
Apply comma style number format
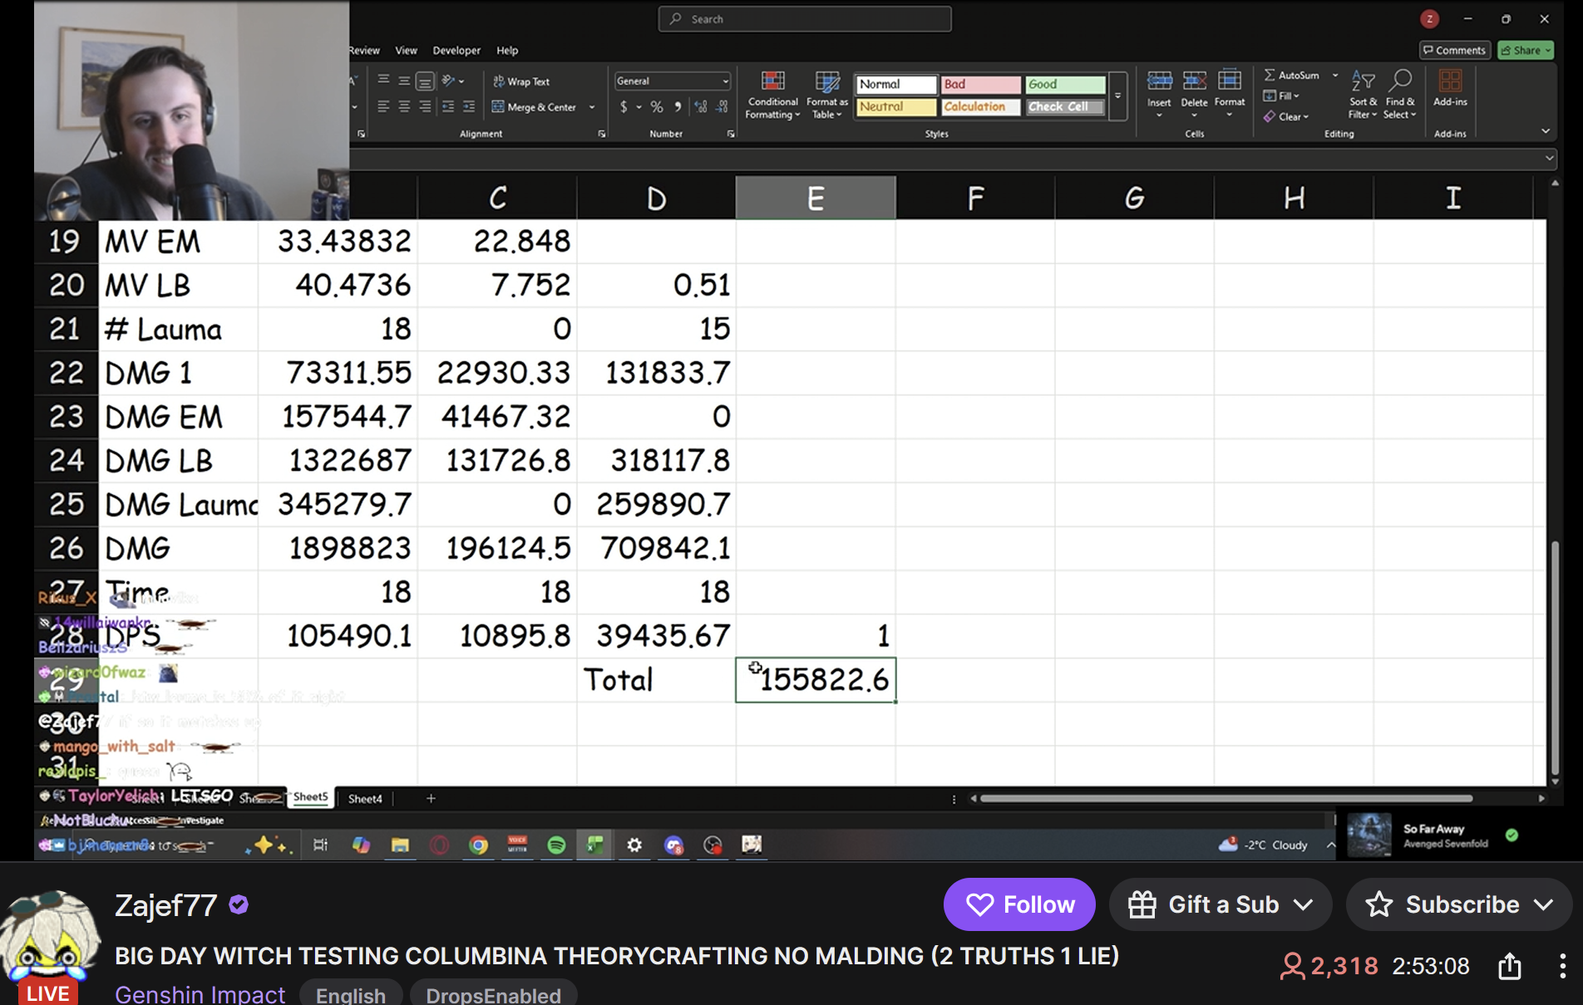678,106
